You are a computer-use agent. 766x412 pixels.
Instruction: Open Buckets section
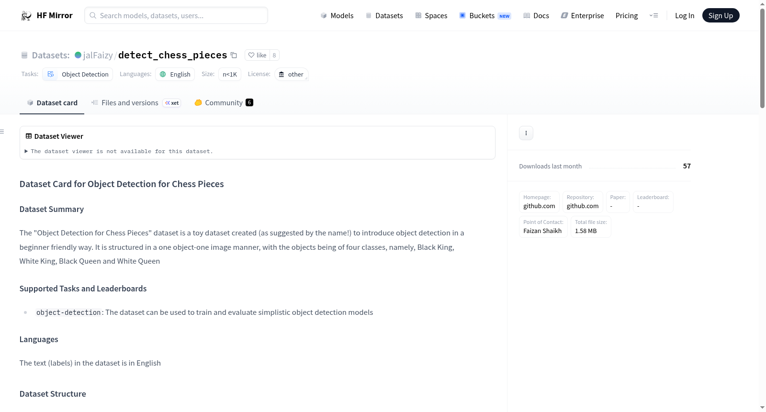[x=485, y=16]
